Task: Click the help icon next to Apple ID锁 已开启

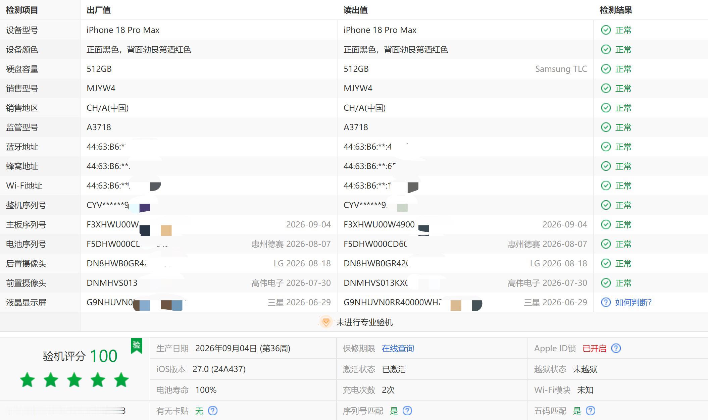Action: click(616, 348)
